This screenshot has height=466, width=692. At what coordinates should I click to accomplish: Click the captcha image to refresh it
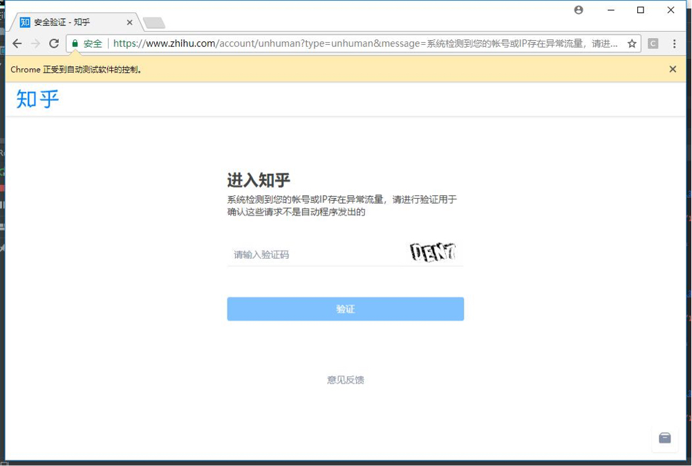pyautogui.click(x=434, y=252)
